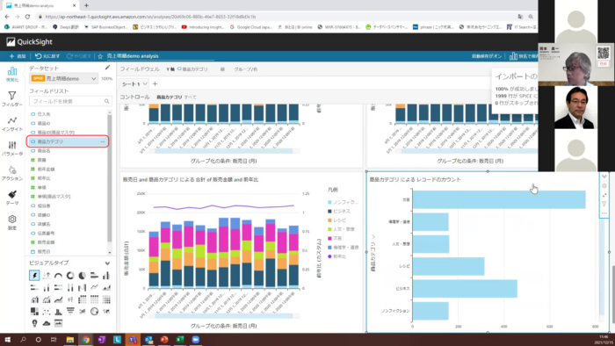615x346 pixels.
Task: Select the tree map visual type
Action: tap(34, 312)
